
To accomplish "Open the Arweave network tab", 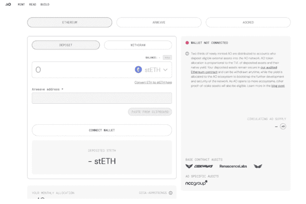I will [x=159, y=23].
